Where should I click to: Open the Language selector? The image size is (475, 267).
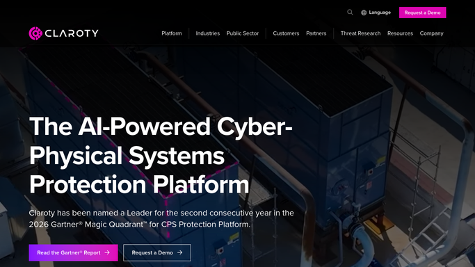376,13
